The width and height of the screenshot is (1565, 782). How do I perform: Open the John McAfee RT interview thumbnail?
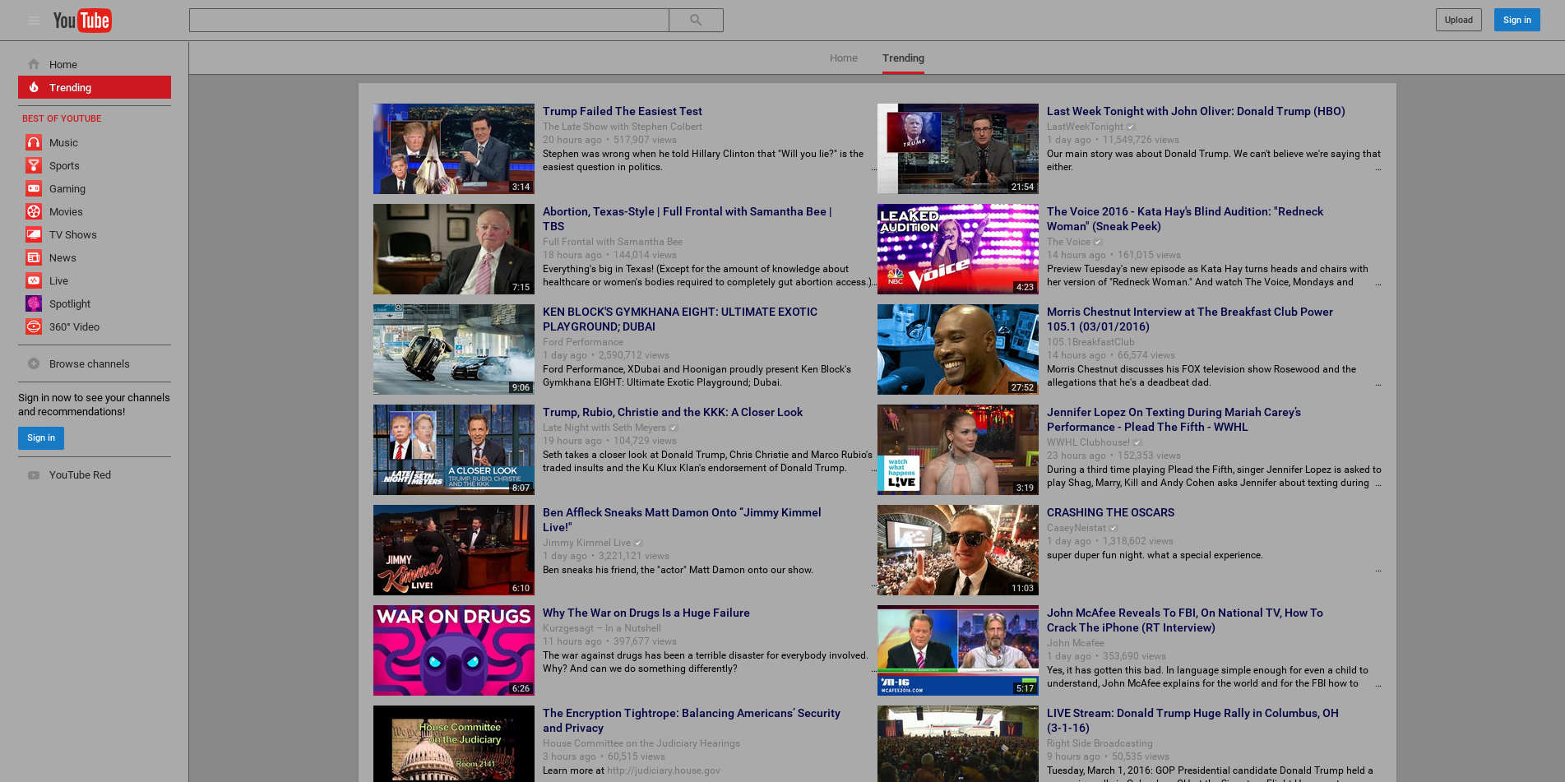click(958, 650)
